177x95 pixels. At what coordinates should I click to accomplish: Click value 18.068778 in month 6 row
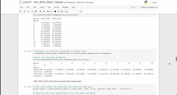point(45,33)
